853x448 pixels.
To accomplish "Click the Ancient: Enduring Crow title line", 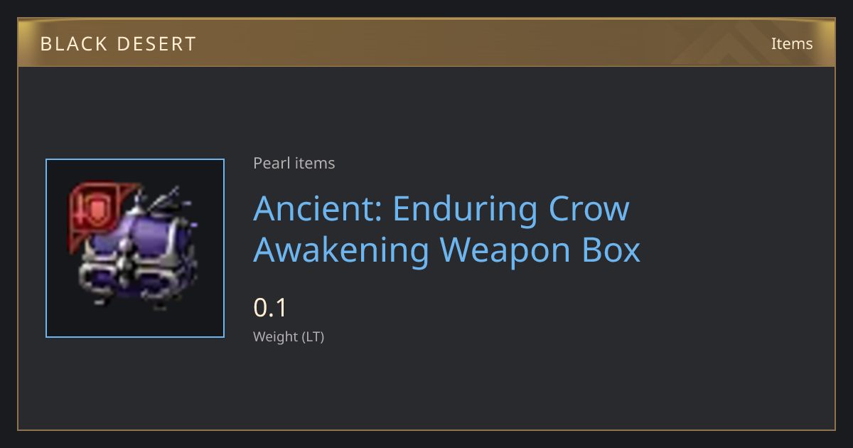I will click(441, 209).
